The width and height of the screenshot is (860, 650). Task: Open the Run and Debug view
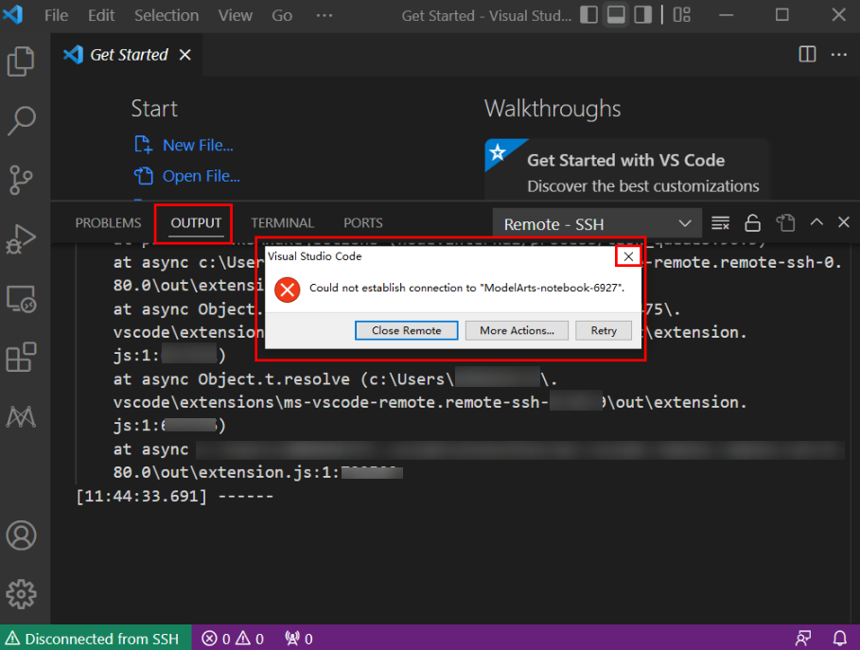pos(21,239)
